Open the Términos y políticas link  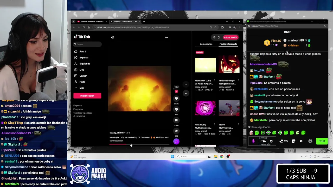[x=83, y=113]
